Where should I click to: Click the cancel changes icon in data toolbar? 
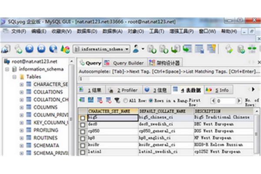pos(108,100)
